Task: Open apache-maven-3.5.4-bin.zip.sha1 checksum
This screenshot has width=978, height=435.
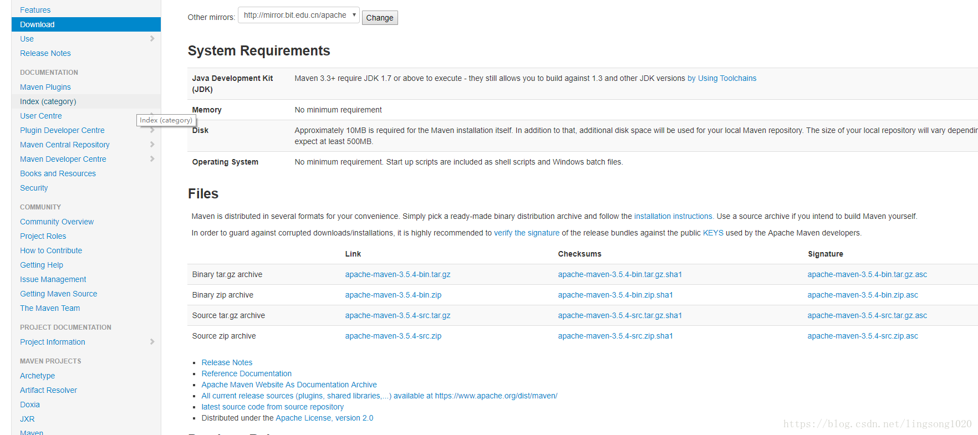Action: coord(615,295)
